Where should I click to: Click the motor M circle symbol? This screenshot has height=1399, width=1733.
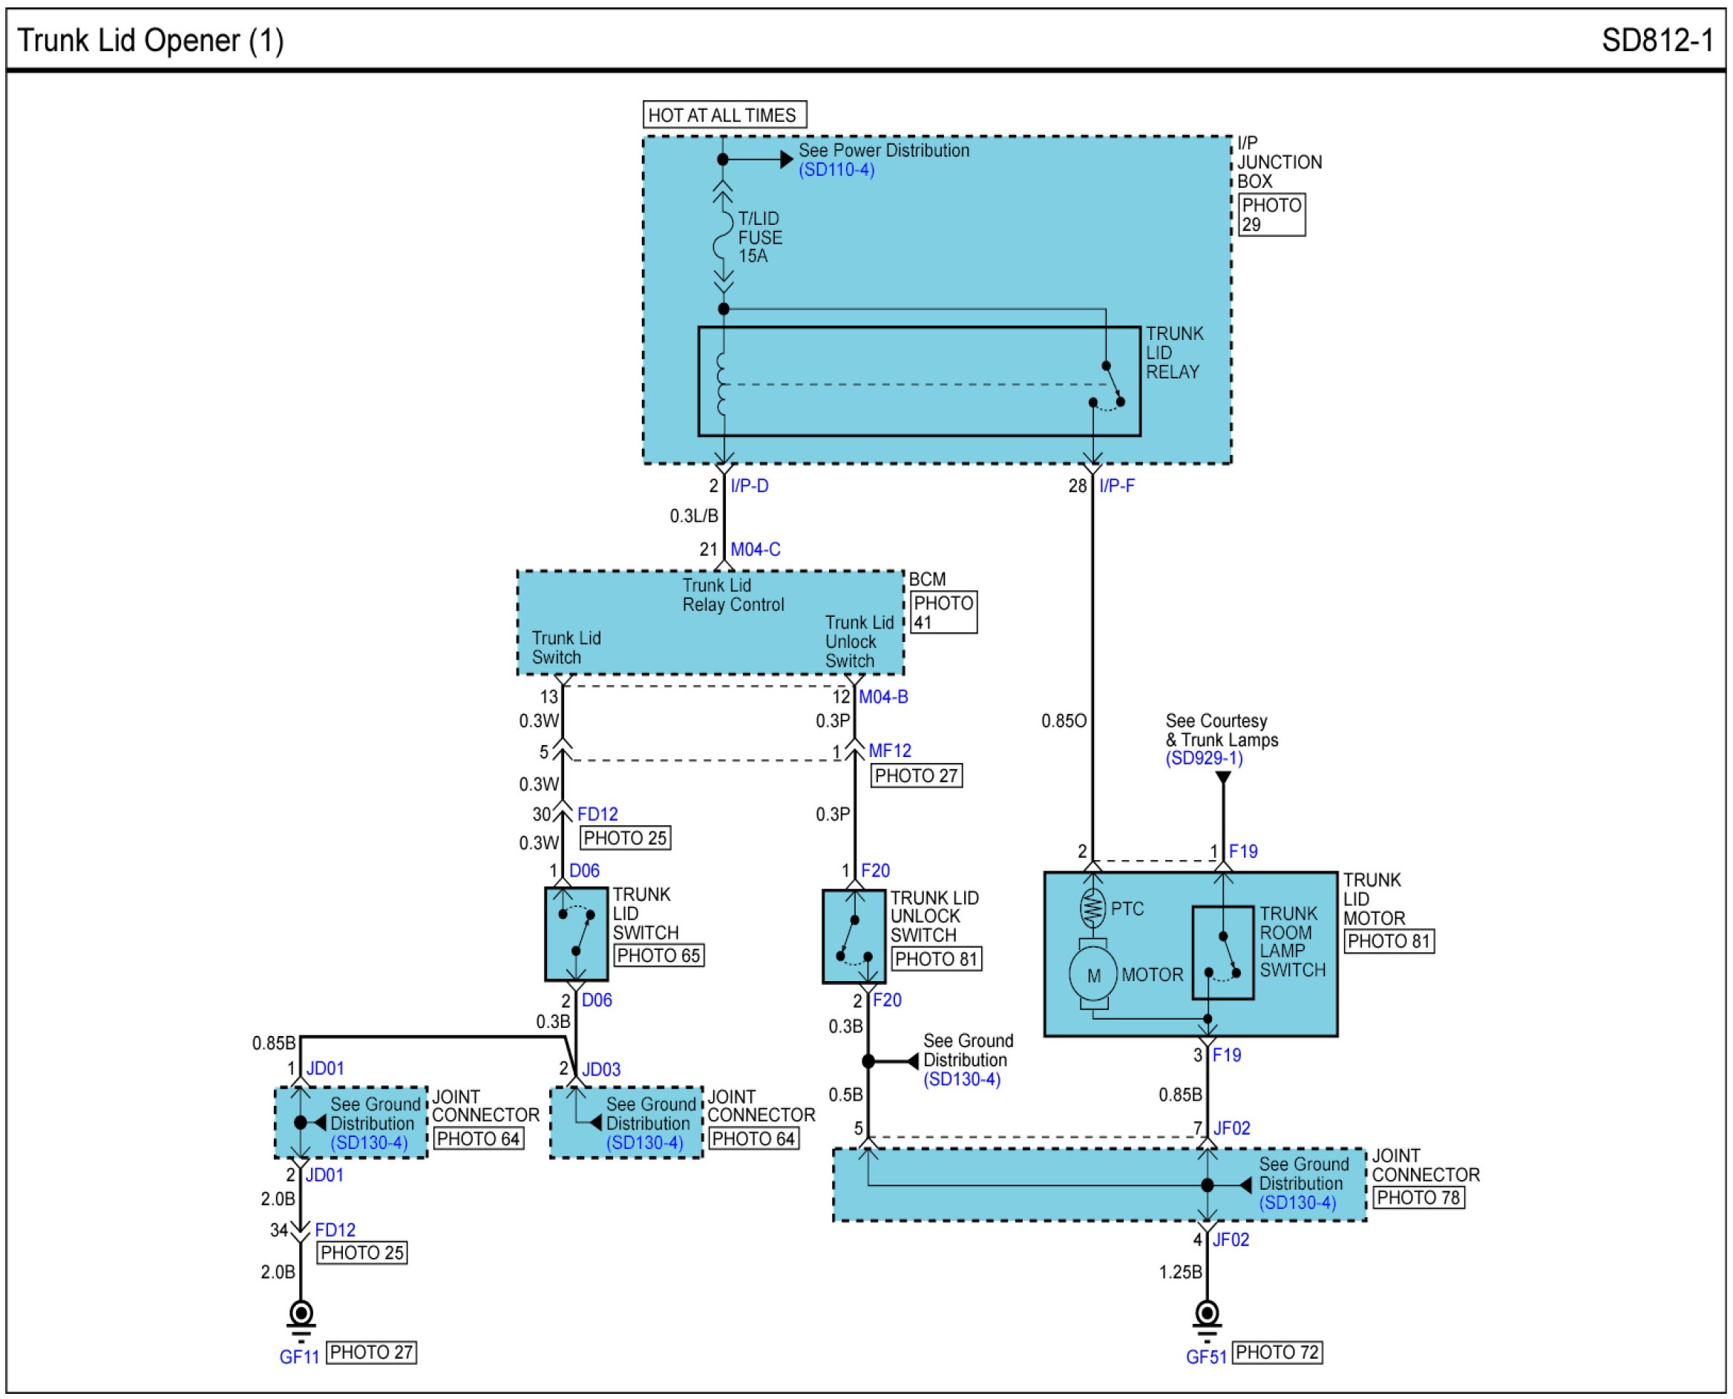tap(1092, 975)
